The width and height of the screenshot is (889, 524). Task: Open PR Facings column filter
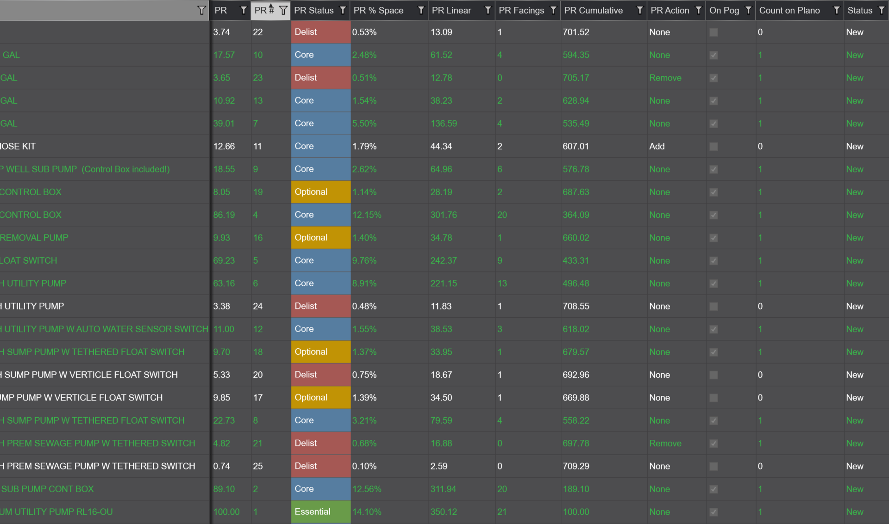(x=553, y=10)
